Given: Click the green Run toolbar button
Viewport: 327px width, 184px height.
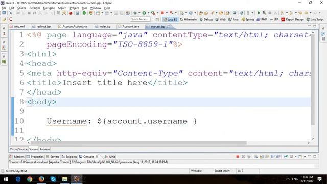Looking at the screenshot, I should (x=144, y=13).
